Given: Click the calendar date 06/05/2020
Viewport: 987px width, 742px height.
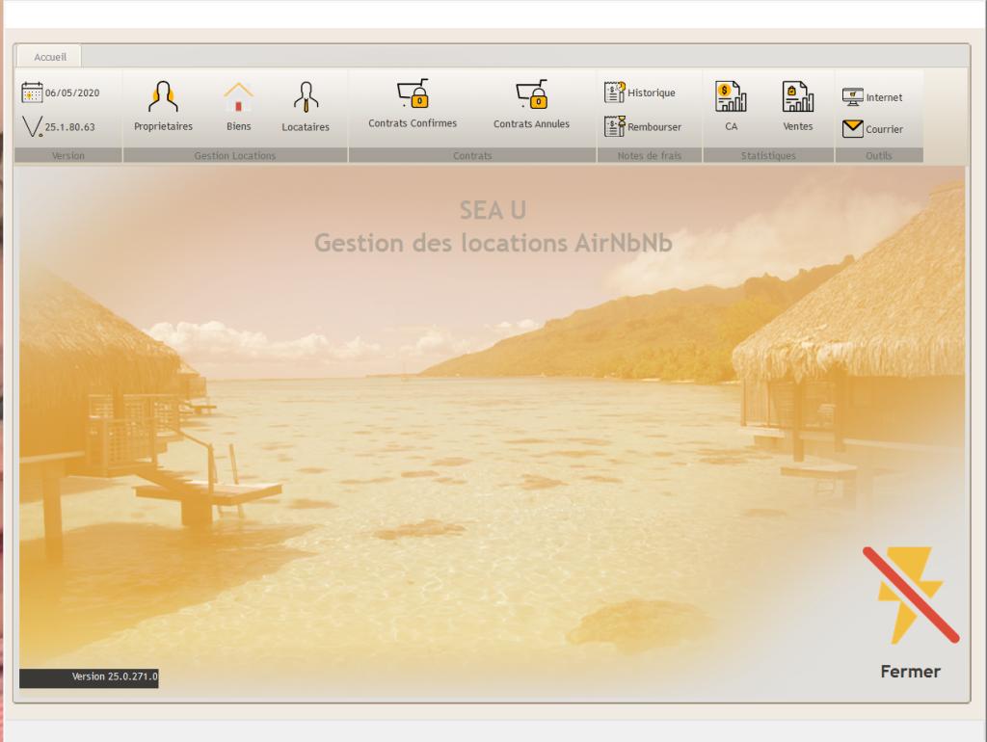Looking at the screenshot, I should [x=61, y=93].
